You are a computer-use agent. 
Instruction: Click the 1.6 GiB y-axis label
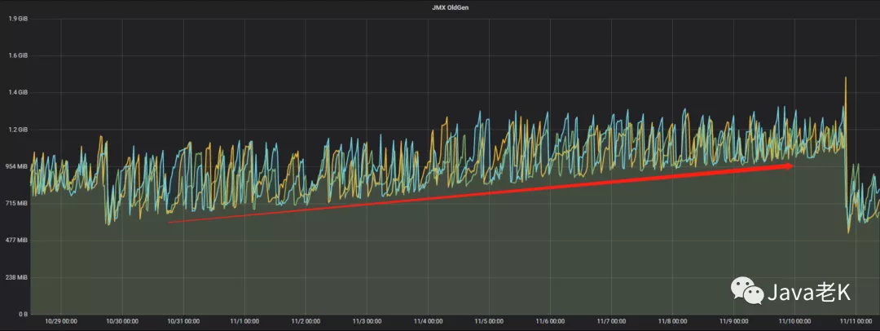point(17,55)
